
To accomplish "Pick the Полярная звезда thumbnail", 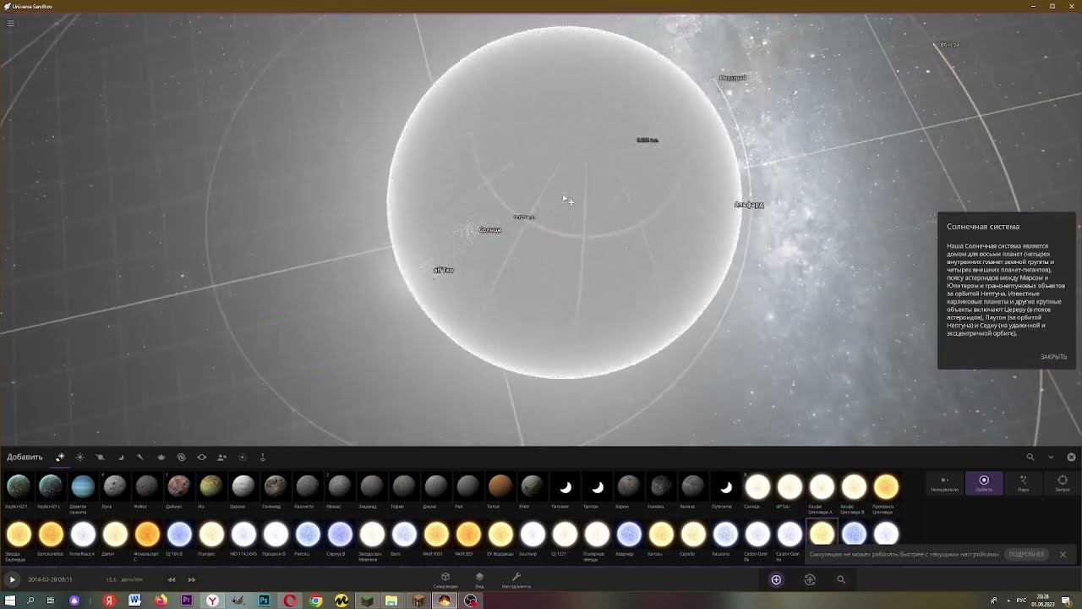I will pos(597,534).
